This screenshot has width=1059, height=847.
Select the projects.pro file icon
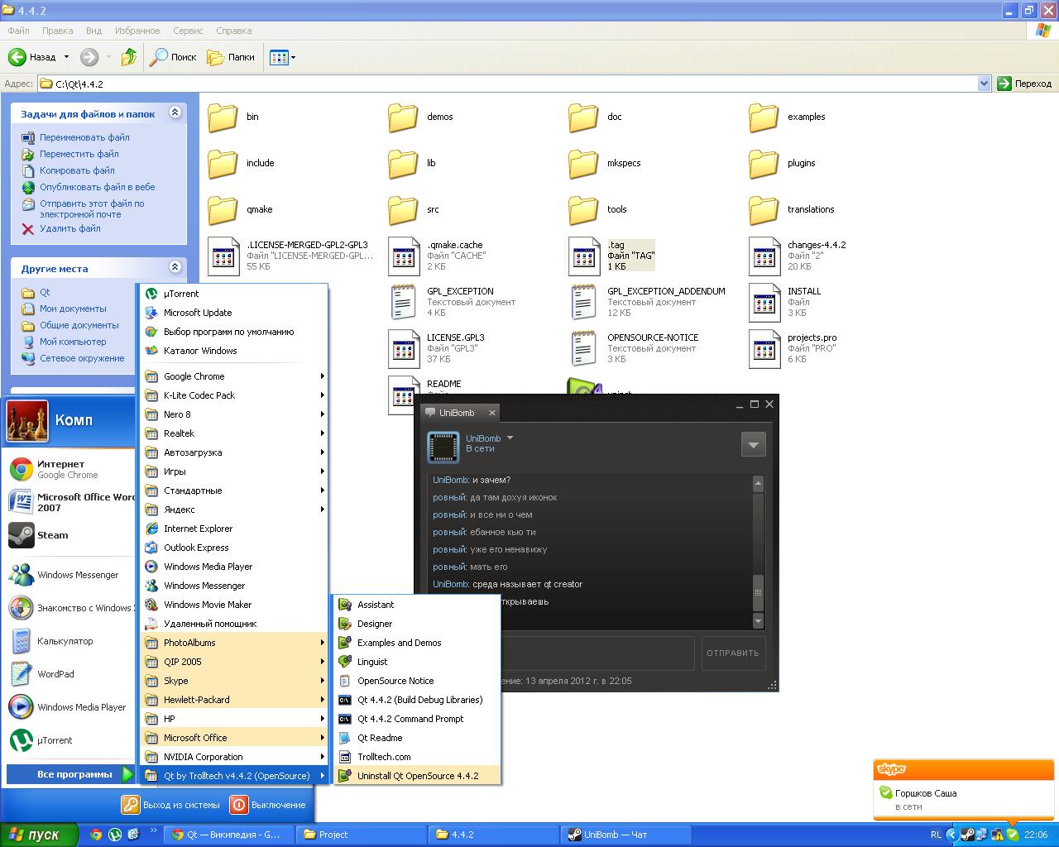764,348
